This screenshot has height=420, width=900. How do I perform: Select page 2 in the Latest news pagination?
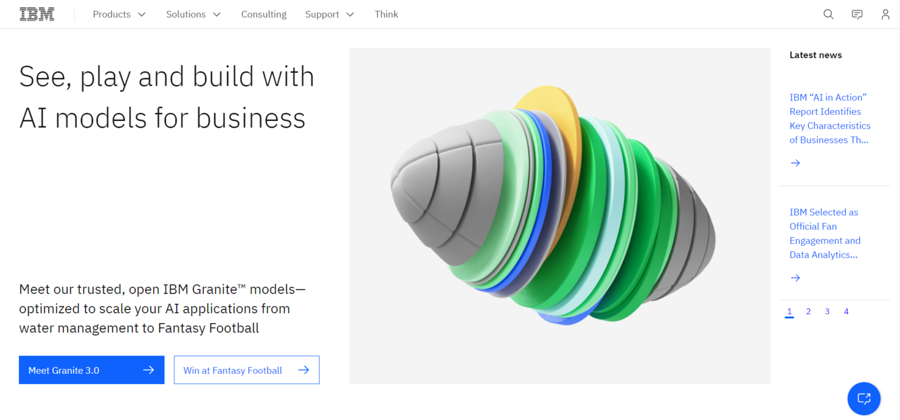pyautogui.click(x=808, y=311)
